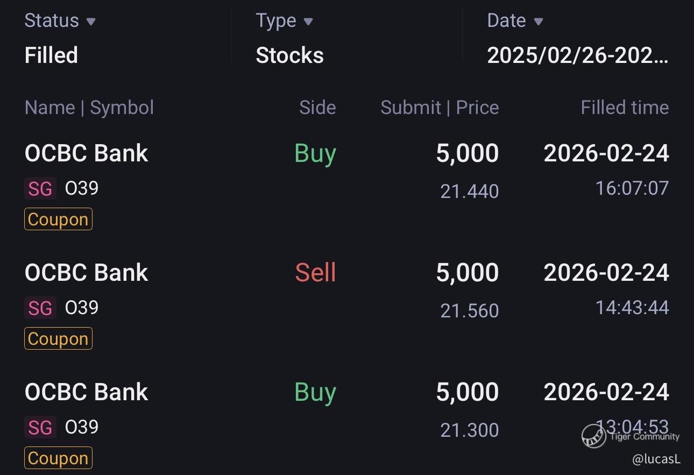Expand the Type filter dropdown arrow

[x=308, y=22]
